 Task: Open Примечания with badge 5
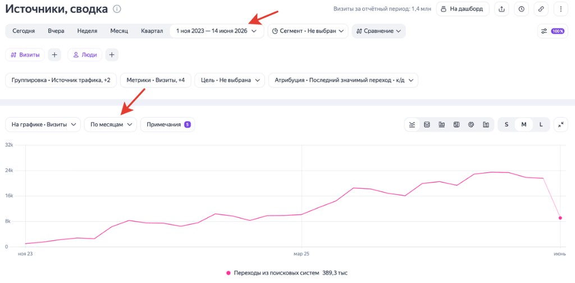167,125
